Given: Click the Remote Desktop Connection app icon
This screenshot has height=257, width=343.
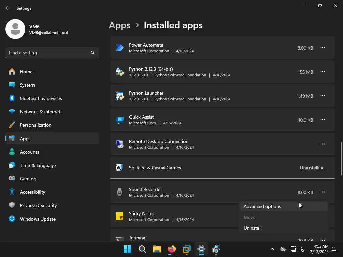Looking at the screenshot, I should pyautogui.click(x=120, y=144).
